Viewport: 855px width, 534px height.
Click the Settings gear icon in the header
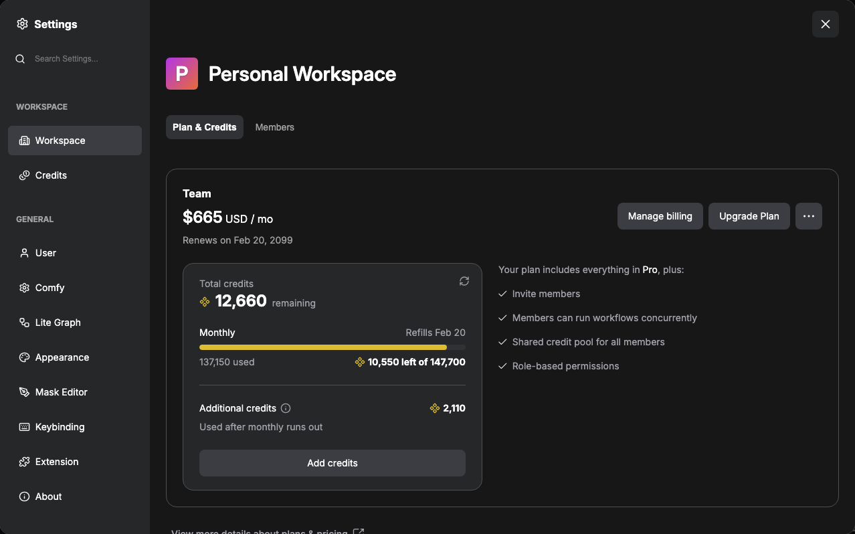tap(22, 24)
